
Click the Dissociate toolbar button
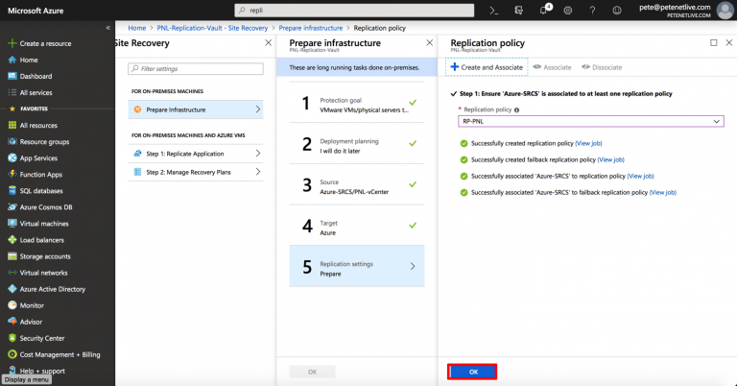coord(602,67)
